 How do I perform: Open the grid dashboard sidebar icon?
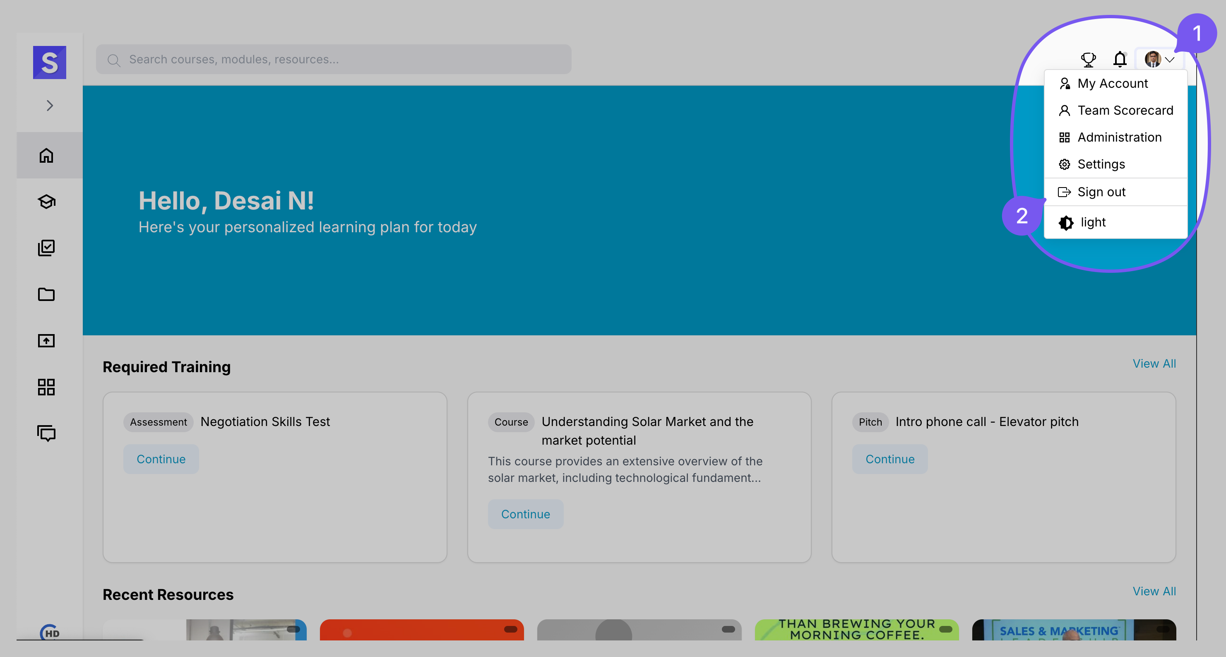click(x=46, y=387)
